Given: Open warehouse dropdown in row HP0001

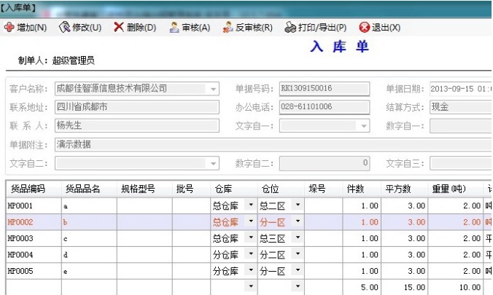Looking at the screenshot, I should coord(251,205).
